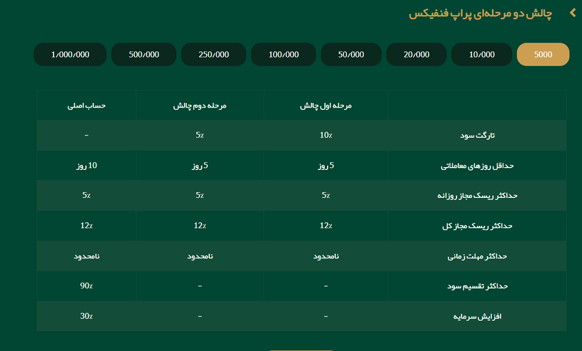Image resolution: width=582 pixels, height=351 pixels.
Task: Switch to the 10/000 account size
Action: pyautogui.click(x=481, y=54)
